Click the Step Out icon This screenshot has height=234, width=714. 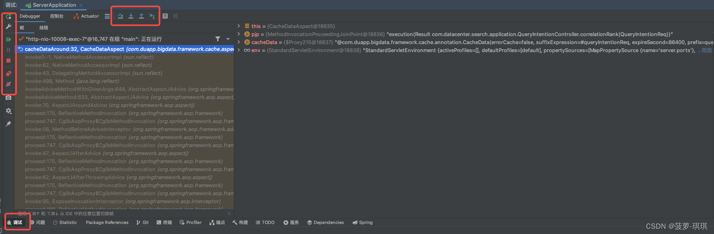pyautogui.click(x=141, y=16)
